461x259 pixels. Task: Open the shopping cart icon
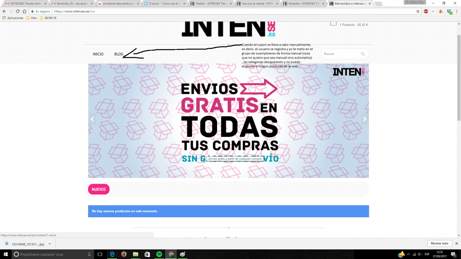333,23
